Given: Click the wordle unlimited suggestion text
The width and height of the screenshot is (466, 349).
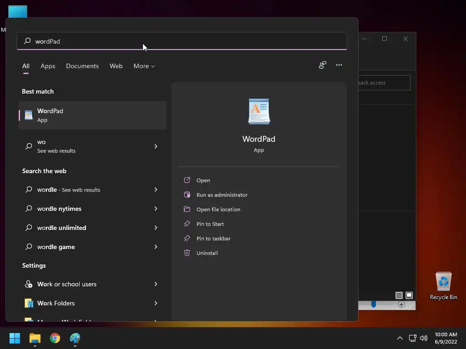Looking at the screenshot, I should coord(61,228).
